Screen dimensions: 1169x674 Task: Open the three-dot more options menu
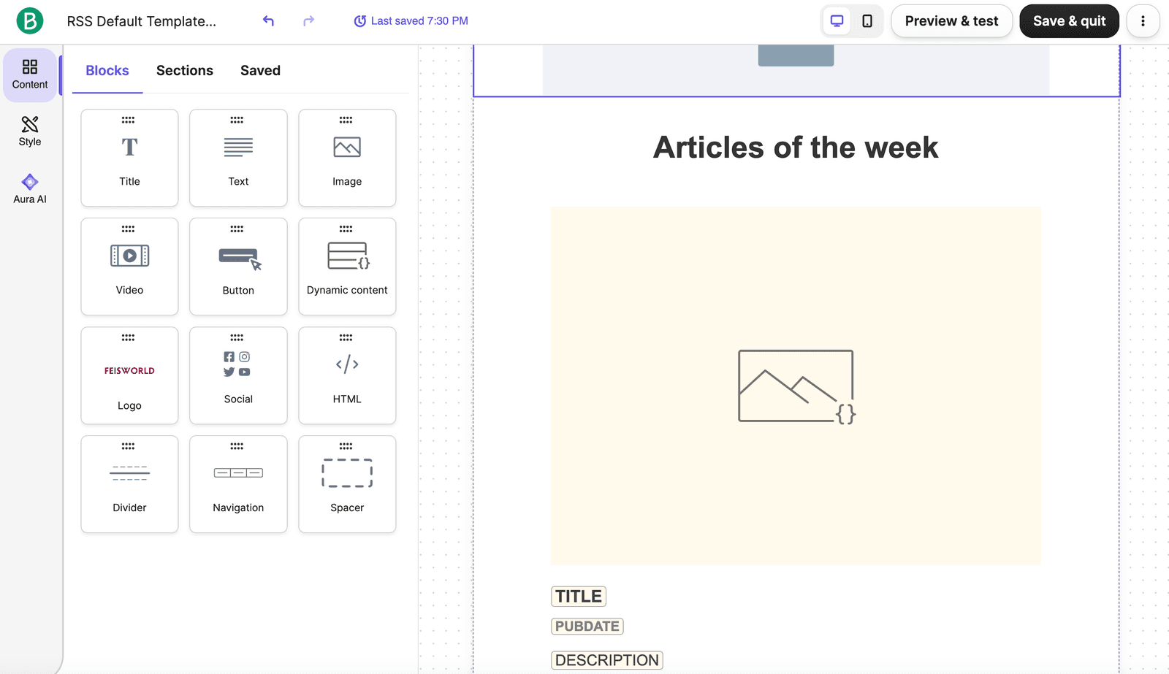click(1143, 21)
